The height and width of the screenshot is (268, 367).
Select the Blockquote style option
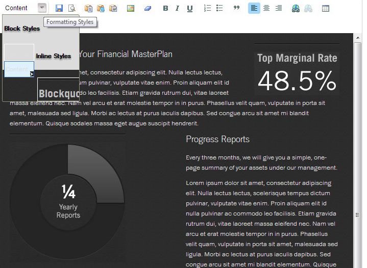pos(59,93)
